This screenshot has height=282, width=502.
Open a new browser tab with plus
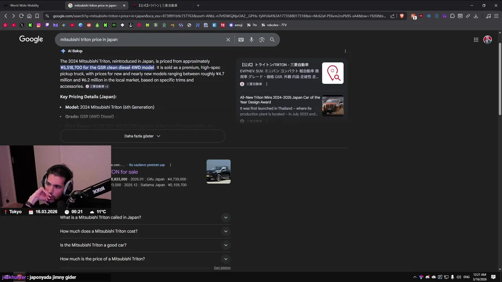point(198,5)
